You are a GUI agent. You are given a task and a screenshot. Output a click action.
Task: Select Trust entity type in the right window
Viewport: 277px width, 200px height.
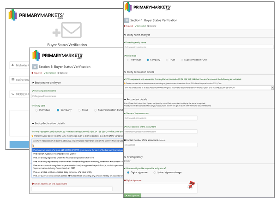(x=167, y=60)
